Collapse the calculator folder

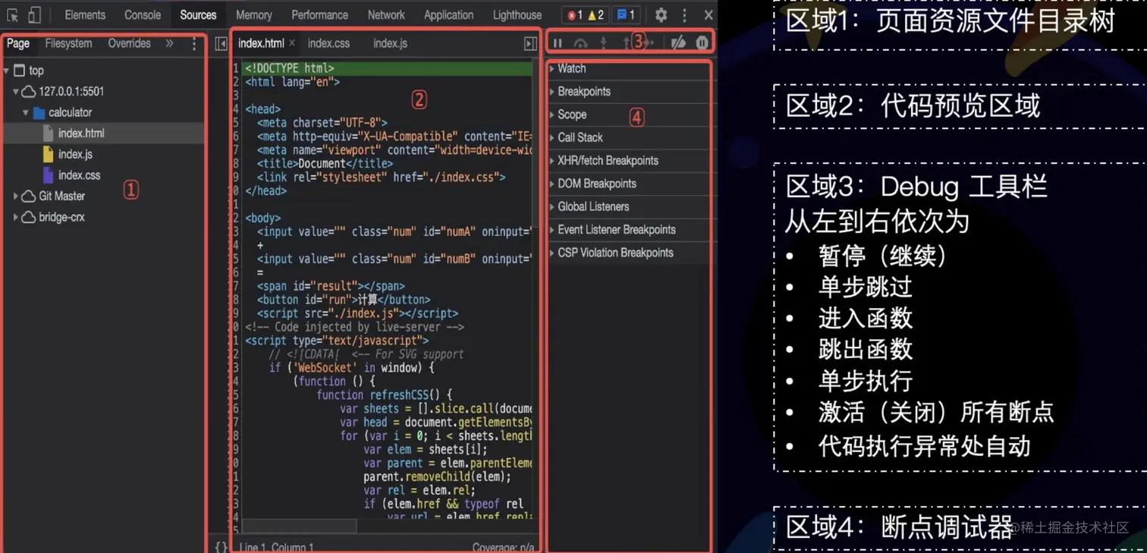click(26, 112)
